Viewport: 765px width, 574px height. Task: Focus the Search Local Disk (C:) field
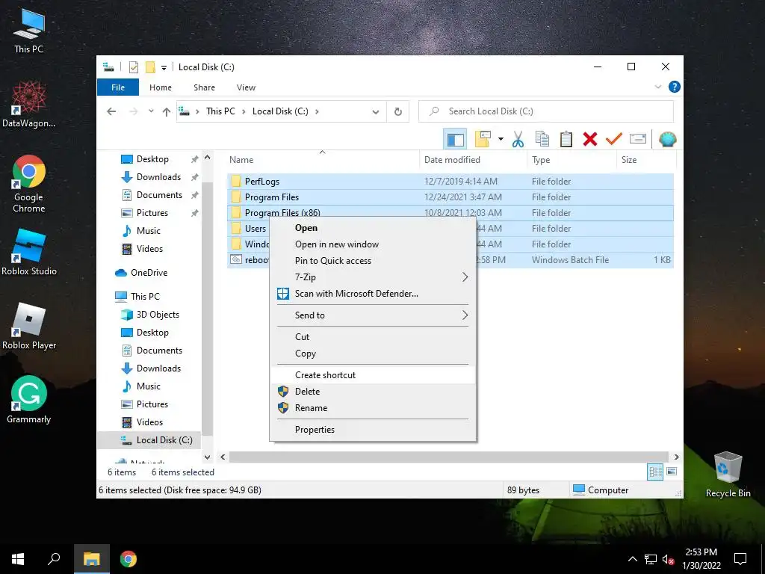(x=546, y=111)
